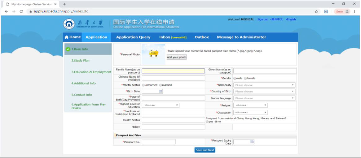Click the browser back arrow
The width and height of the screenshot is (361, 158).
(7, 11)
